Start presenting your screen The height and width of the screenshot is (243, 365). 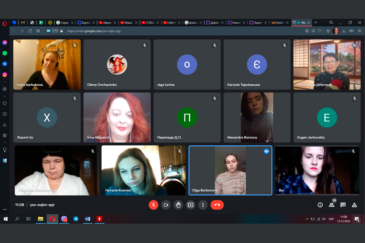point(191,205)
